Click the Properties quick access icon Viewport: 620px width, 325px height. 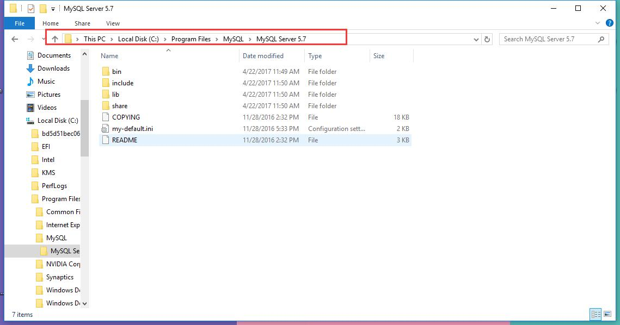tap(31, 8)
